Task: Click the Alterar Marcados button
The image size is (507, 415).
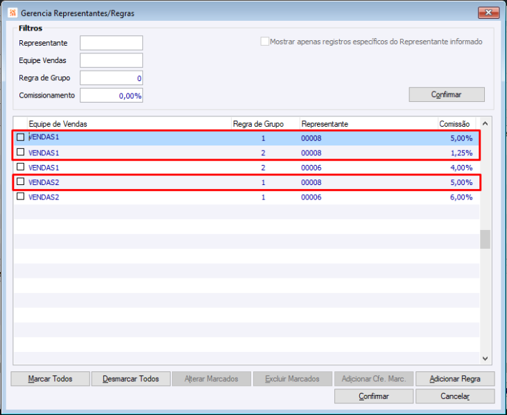Action: click(x=212, y=379)
